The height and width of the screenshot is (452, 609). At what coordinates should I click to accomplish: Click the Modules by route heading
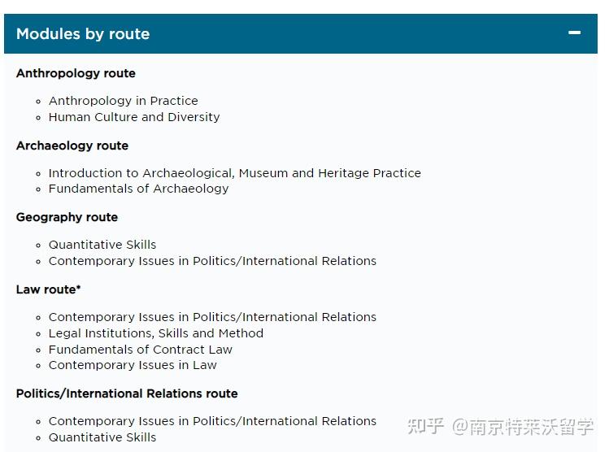[x=83, y=34]
